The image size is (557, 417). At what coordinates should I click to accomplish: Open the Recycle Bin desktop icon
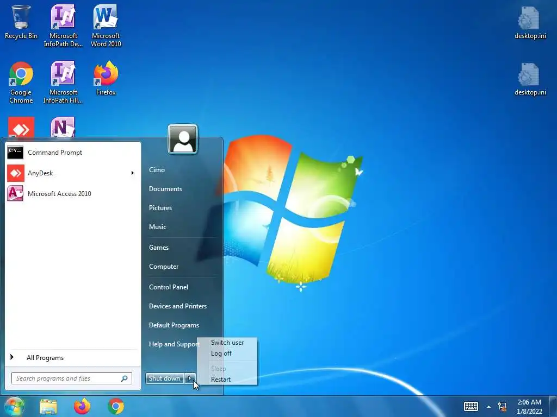21,22
